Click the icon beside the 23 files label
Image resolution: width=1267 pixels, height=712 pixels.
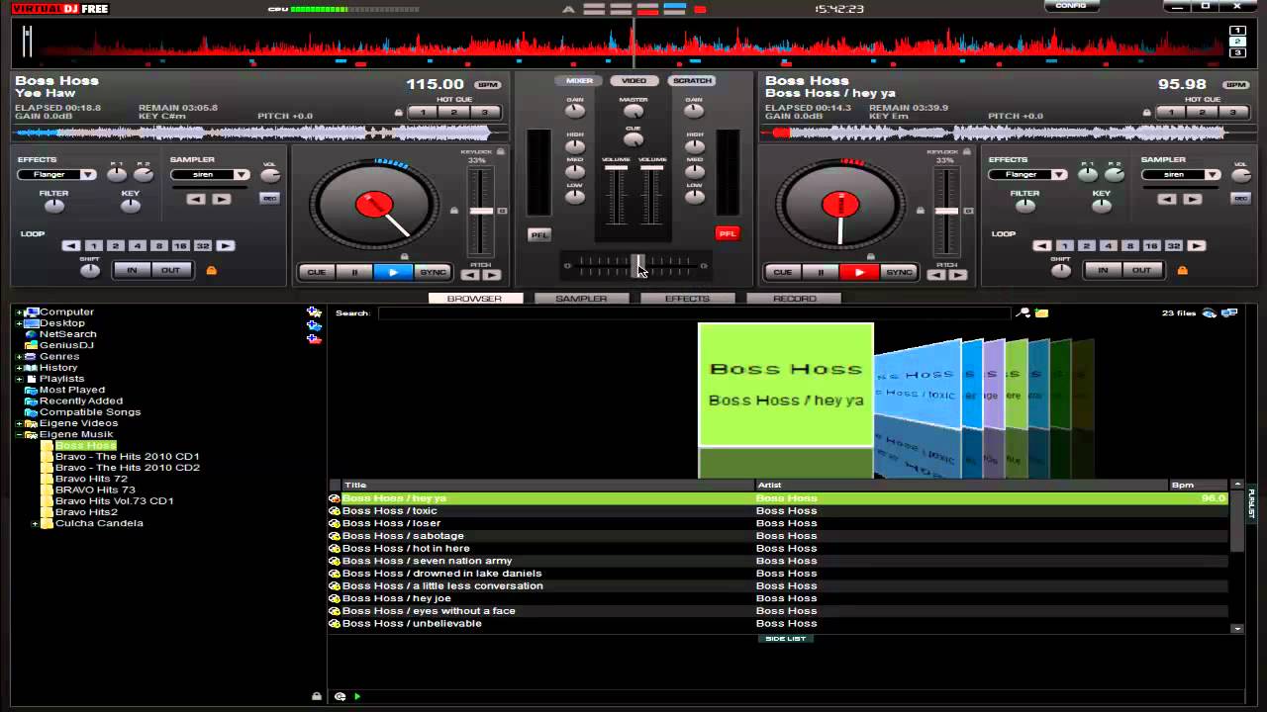1210,312
